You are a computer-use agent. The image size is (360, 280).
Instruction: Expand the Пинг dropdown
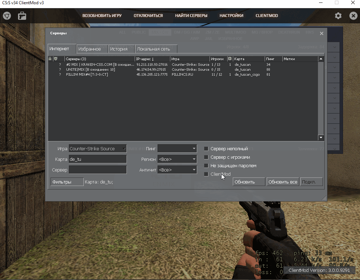pyautogui.click(x=177, y=149)
